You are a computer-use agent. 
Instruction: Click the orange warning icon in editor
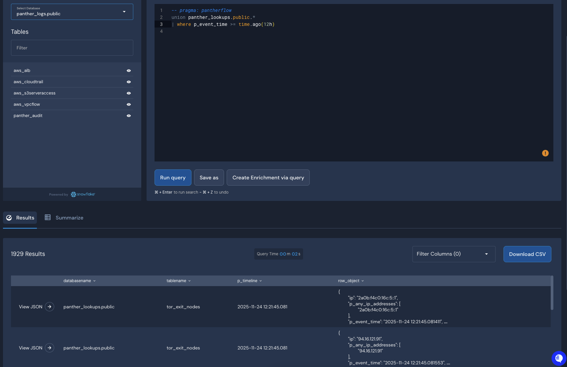coord(545,153)
